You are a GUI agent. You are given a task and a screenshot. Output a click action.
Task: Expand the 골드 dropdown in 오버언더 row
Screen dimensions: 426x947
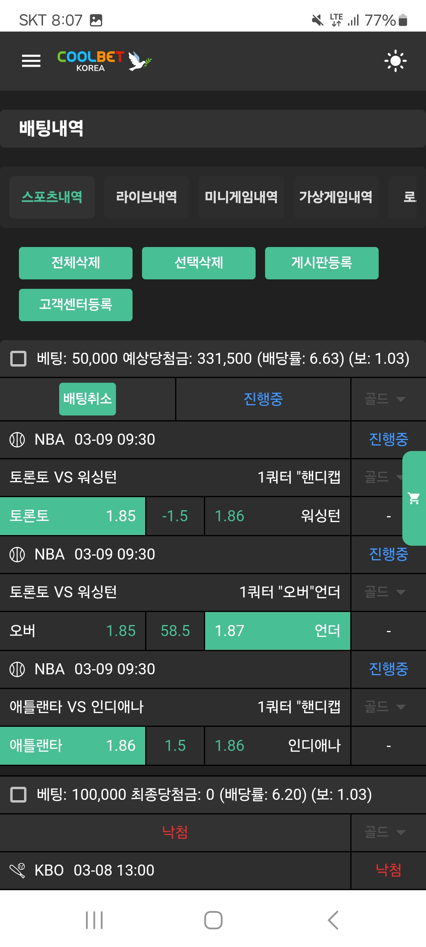pos(385,592)
